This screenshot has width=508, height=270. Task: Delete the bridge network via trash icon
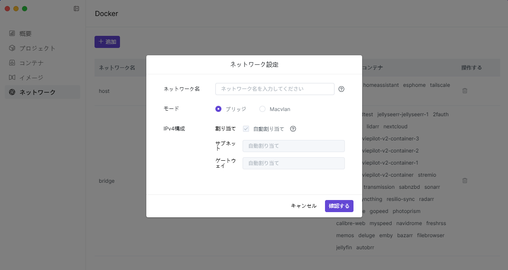(x=465, y=181)
